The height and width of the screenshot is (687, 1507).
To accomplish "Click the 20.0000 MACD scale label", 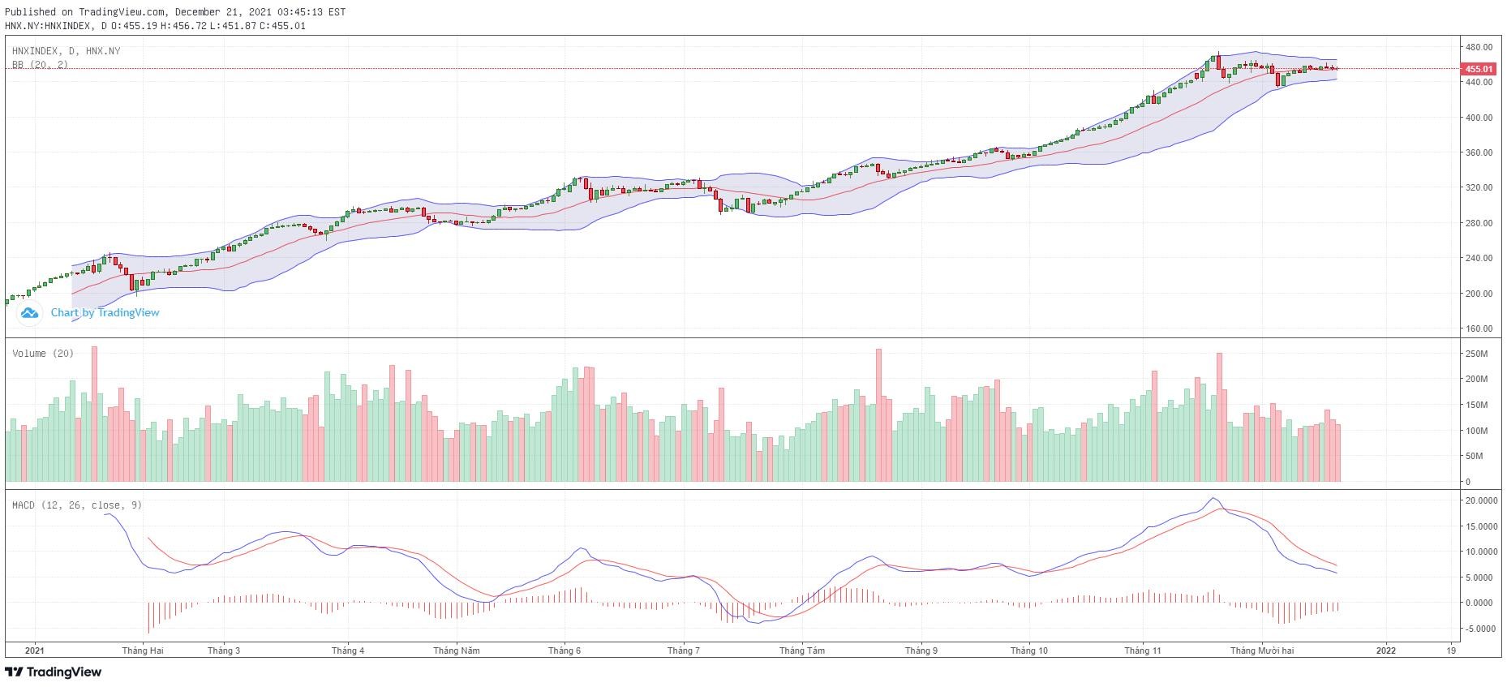I will tap(1481, 501).
